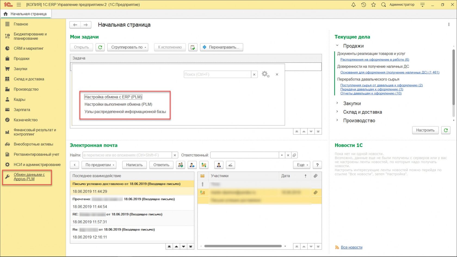Click the email list horizontal scrollbar
This screenshot has height=257, width=457.
243,246
